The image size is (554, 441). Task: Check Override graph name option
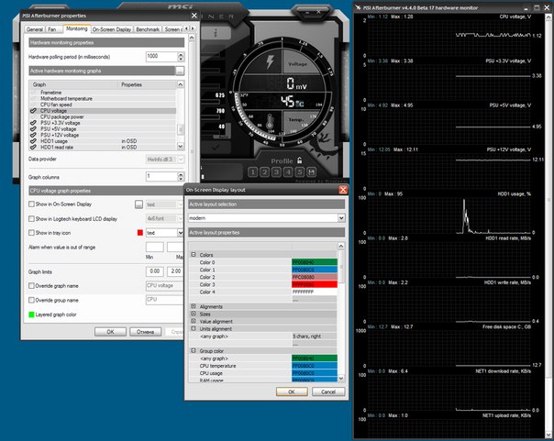pyautogui.click(x=31, y=286)
